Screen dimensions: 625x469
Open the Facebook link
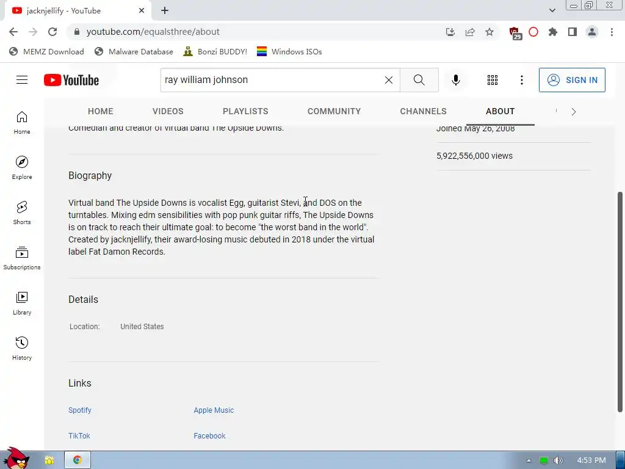tap(210, 435)
